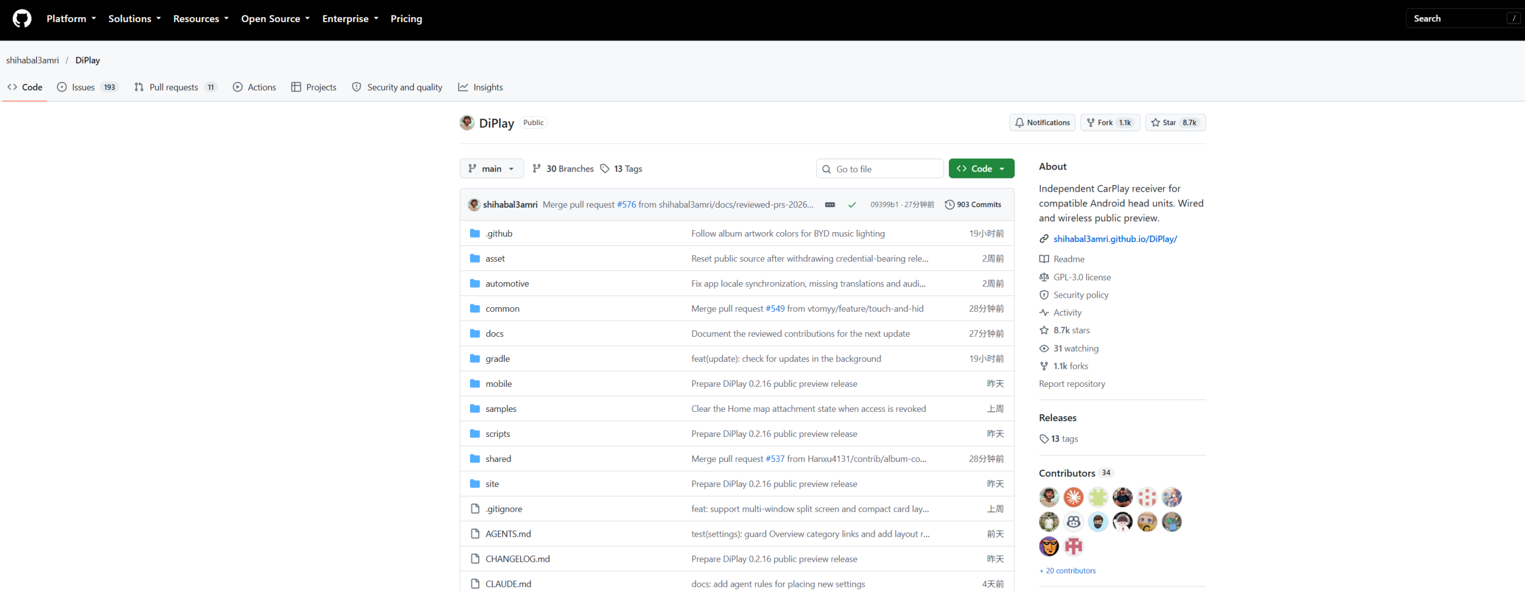Open the 13 Tags link

tap(621, 169)
